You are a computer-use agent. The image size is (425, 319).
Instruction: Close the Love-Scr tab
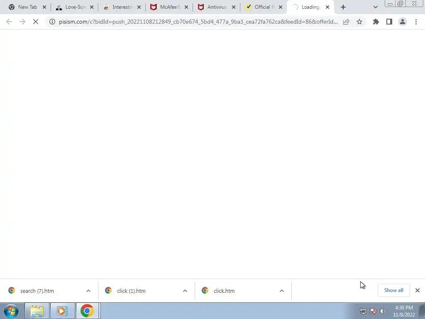(92, 7)
